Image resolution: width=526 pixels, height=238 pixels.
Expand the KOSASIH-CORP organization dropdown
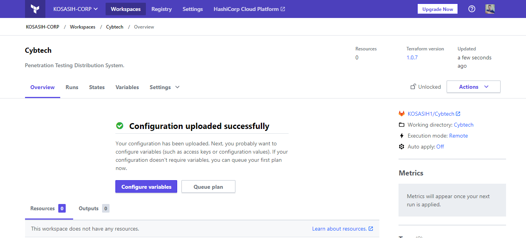(x=75, y=9)
